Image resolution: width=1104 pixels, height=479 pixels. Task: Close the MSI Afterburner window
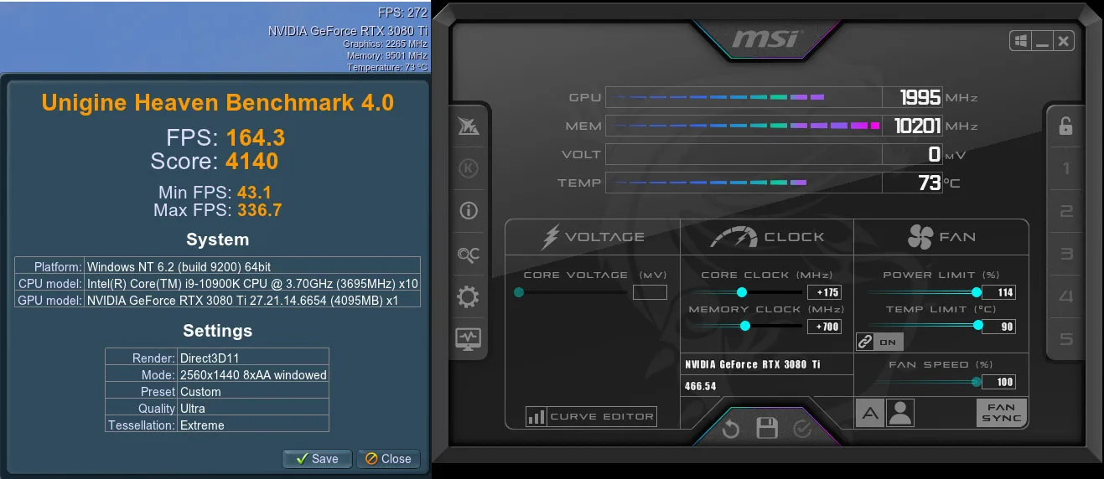(x=1063, y=40)
